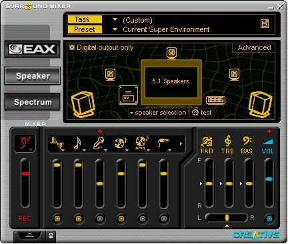This screenshot has width=288, height=244.
Task: Open the EAX tab
Action: pyautogui.click(x=33, y=49)
